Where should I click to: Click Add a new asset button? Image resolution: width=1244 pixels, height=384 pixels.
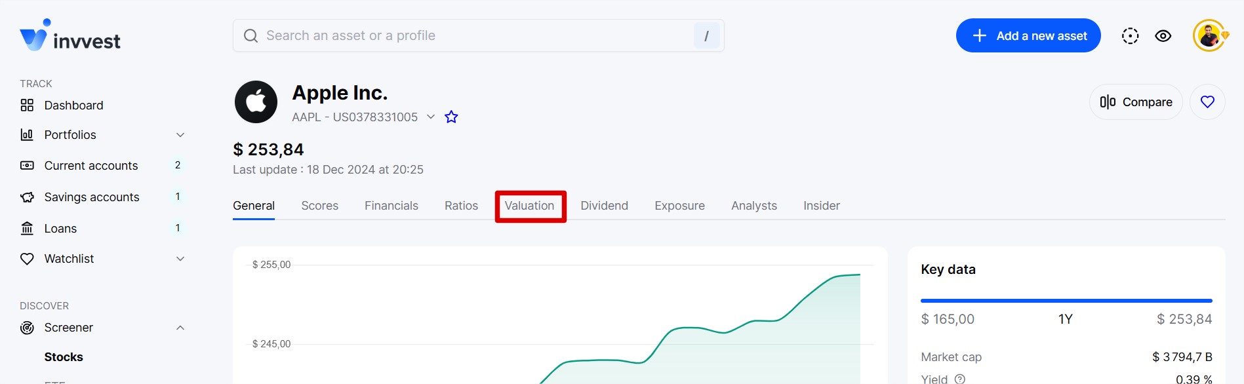point(1028,35)
